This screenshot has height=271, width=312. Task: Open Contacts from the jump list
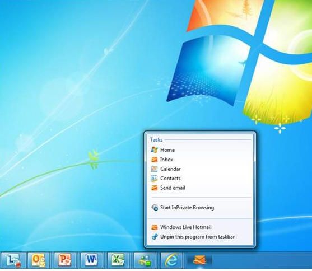[x=200, y=178]
